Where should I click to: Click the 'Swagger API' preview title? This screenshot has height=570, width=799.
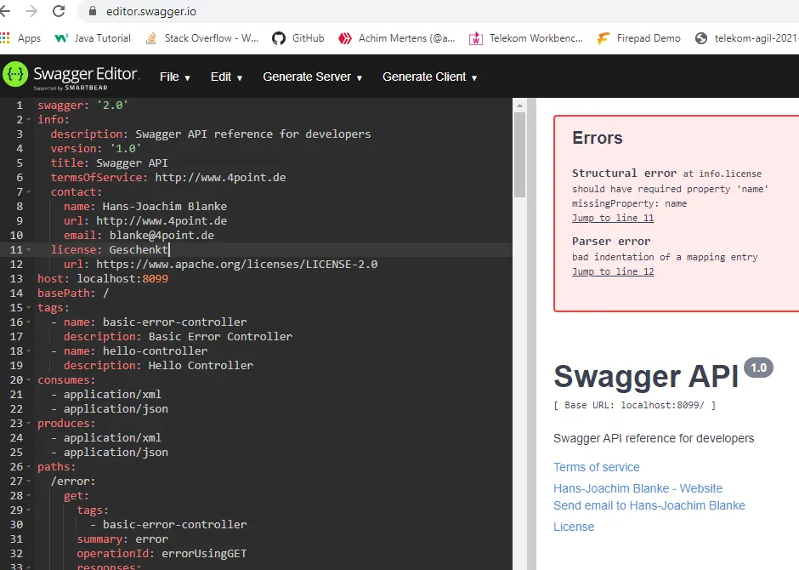click(646, 377)
